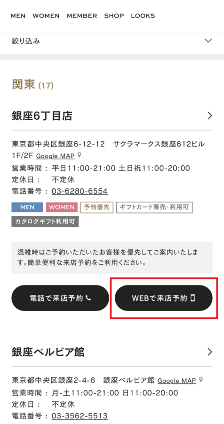The width and height of the screenshot is (224, 424).
Task: Open 銀座ベルビア館 details via chevron arrow
Action: point(210,352)
